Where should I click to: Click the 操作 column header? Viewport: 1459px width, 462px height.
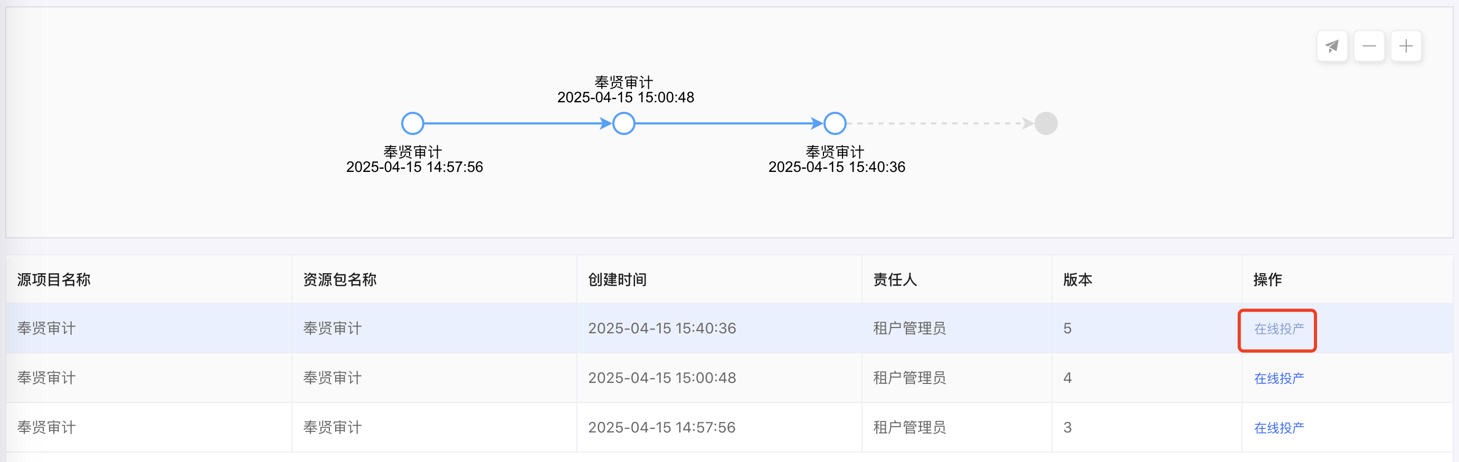point(1267,280)
